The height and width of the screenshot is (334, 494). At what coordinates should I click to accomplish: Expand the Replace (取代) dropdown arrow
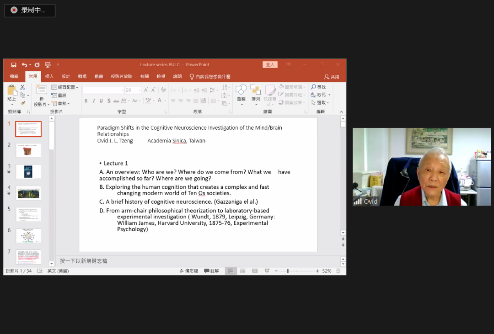pos(329,95)
